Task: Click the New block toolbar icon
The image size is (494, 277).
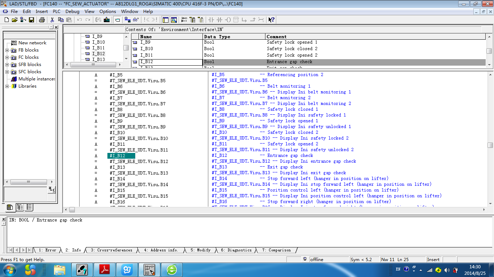Action: click(x=7, y=20)
